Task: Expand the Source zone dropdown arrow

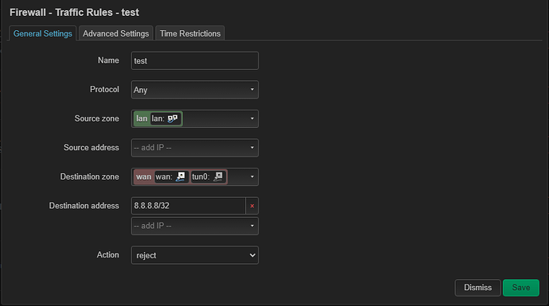Action: [252, 118]
